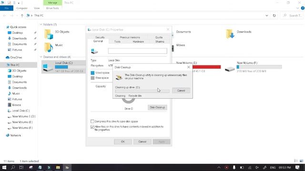
Task: Click the New Volume (F:) usage bar
Action: [259, 67]
